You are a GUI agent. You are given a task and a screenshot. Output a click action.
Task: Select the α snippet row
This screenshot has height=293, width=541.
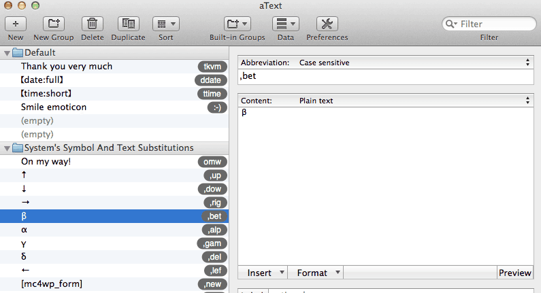(114, 230)
